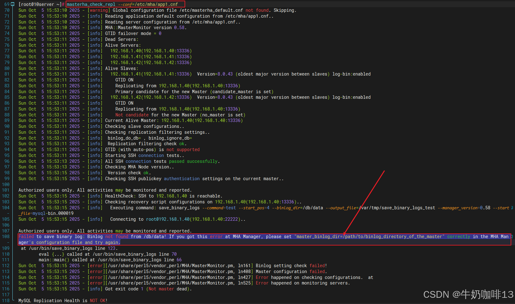Click "Primary candidate for the new Master" text
Viewport: 515px width, 304px height.
point(161,92)
